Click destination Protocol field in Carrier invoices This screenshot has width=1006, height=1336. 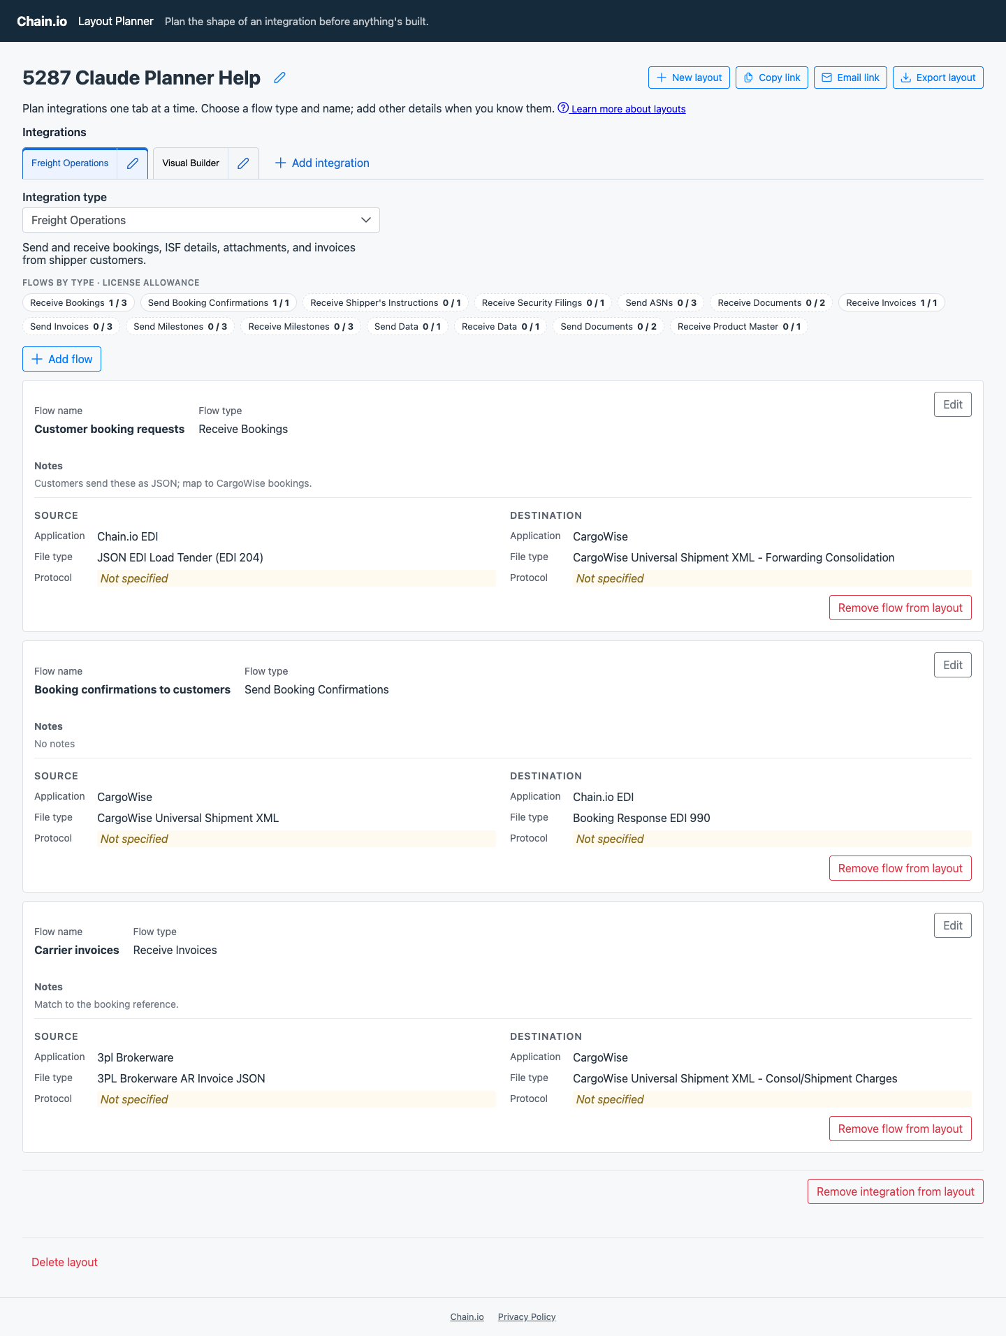772,1099
